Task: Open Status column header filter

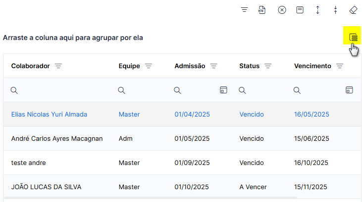Action: 268,66
